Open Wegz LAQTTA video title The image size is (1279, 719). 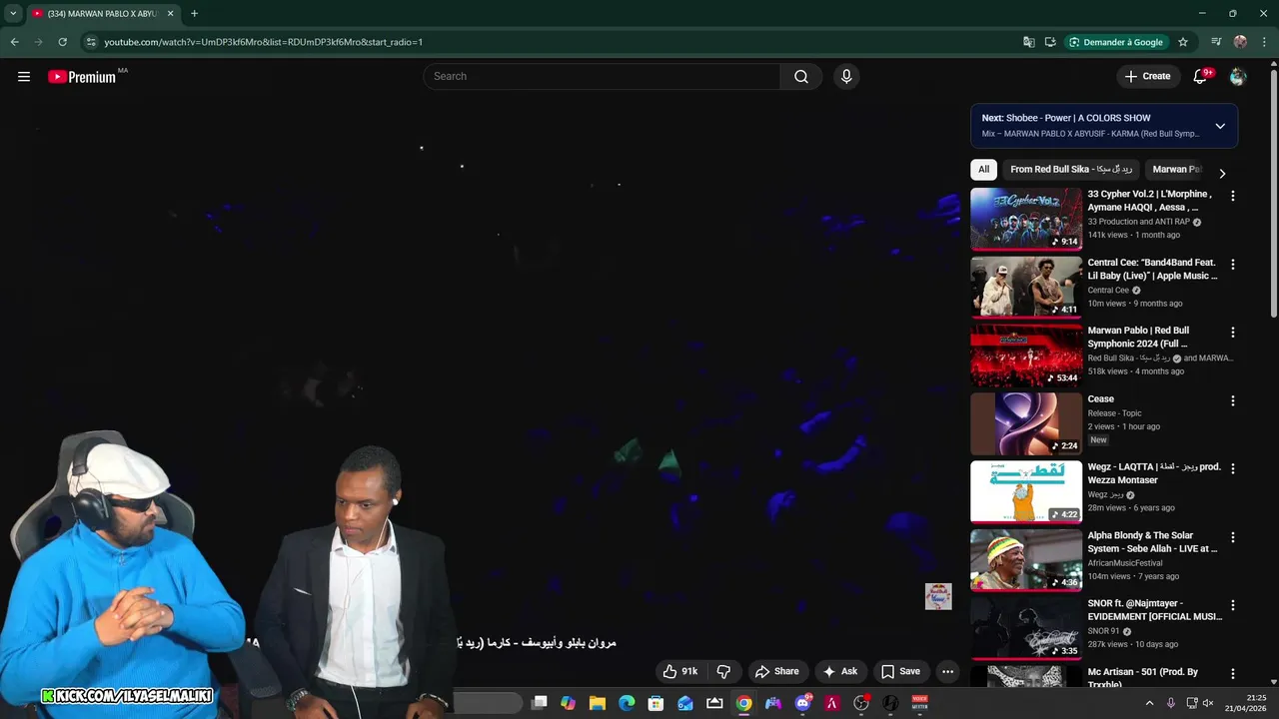click(x=1154, y=473)
